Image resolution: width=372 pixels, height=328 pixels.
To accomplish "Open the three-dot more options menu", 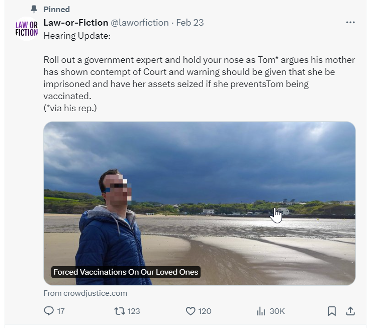I will [350, 22].
